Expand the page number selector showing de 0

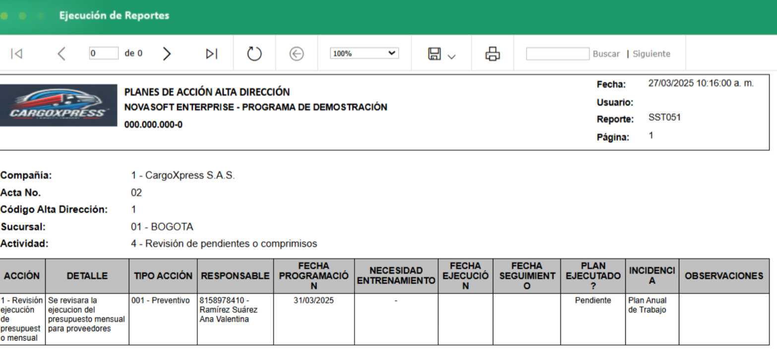pyautogui.click(x=104, y=52)
